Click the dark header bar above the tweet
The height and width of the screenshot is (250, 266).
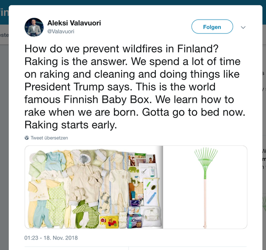[x=133, y=2]
